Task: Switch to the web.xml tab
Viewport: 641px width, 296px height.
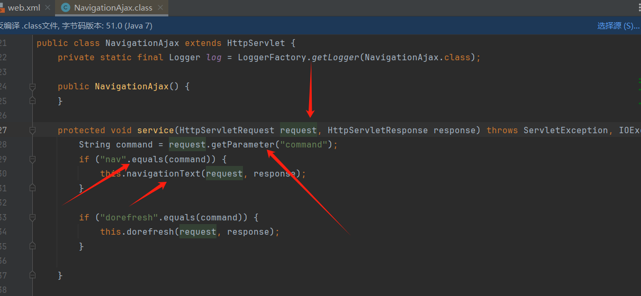Action: (x=24, y=8)
